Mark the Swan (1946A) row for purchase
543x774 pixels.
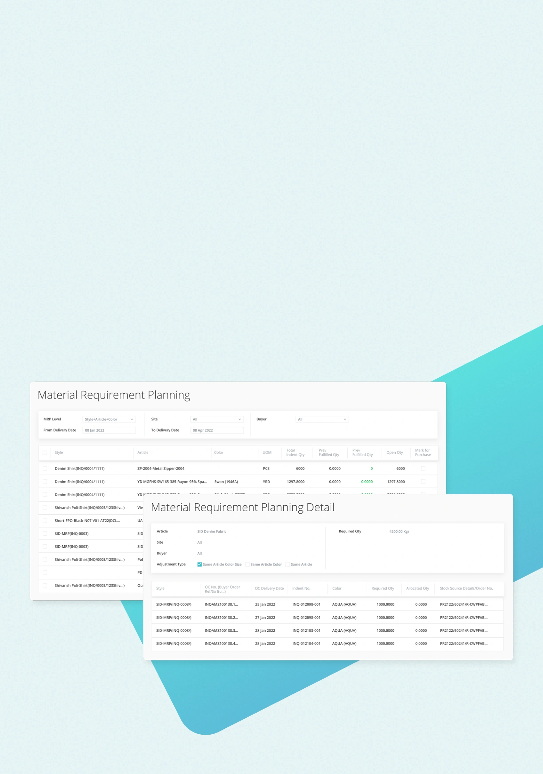click(423, 482)
